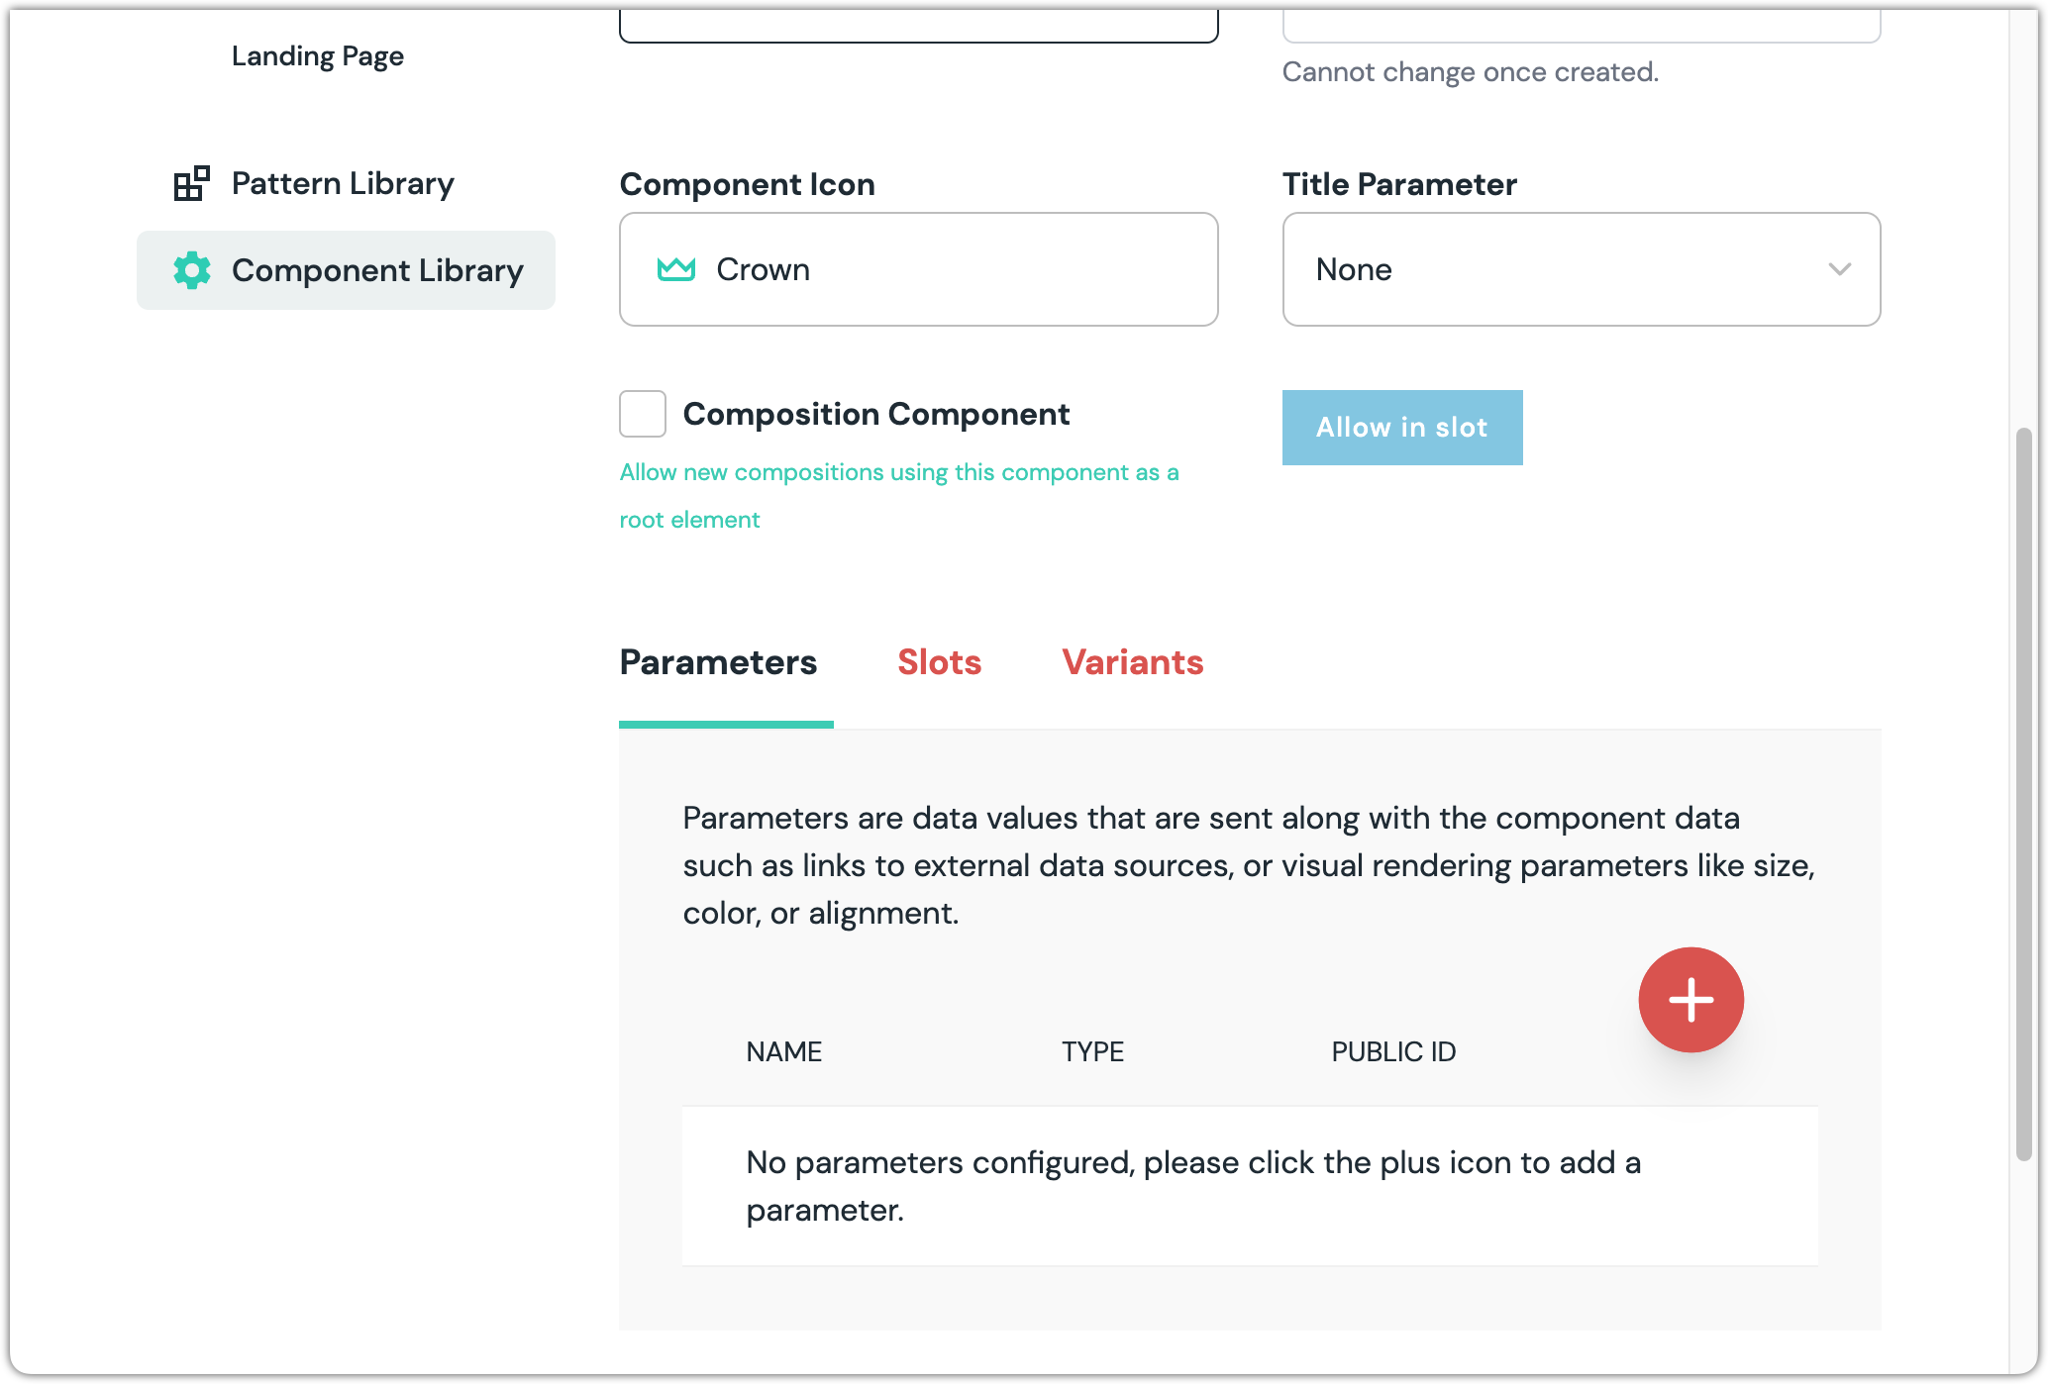Switch to the Slots tab
This screenshot has height=1384, width=2048.
pos(939,662)
